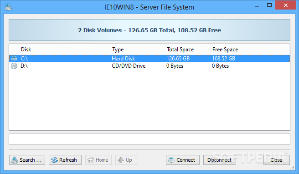The height and width of the screenshot is (174, 299).
Task: Sort by the Type column header
Action: click(137, 50)
